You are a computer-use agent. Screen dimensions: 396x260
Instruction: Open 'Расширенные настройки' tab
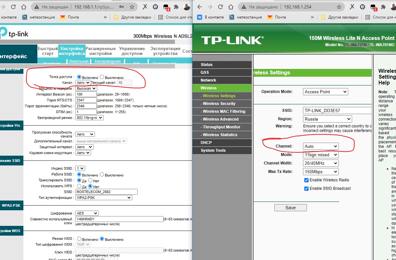tap(101, 51)
